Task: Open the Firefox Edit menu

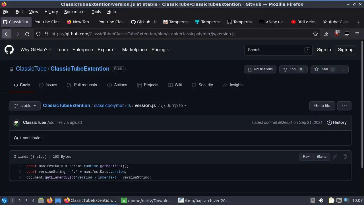Action: (x=19, y=12)
